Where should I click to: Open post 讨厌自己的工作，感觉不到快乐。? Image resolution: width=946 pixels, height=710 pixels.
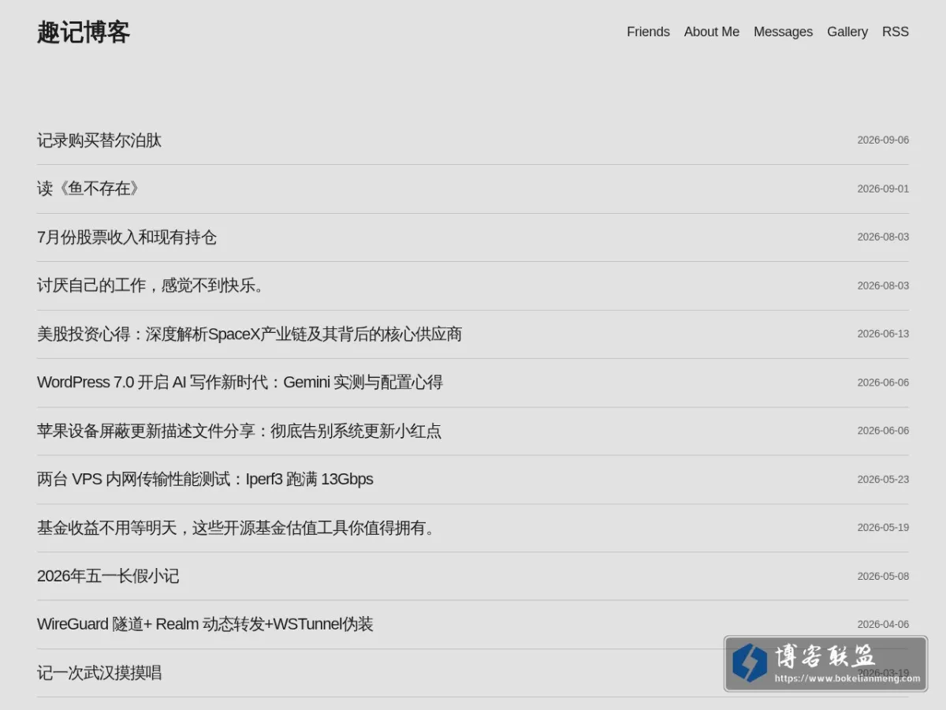[150, 286]
